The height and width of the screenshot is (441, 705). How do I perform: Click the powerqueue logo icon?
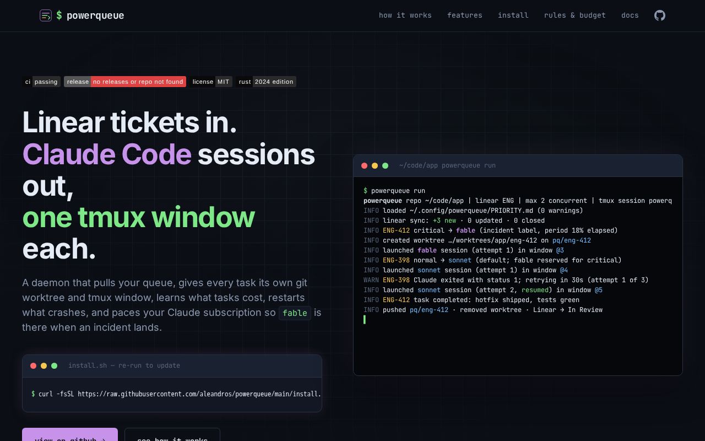pyautogui.click(x=46, y=15)
